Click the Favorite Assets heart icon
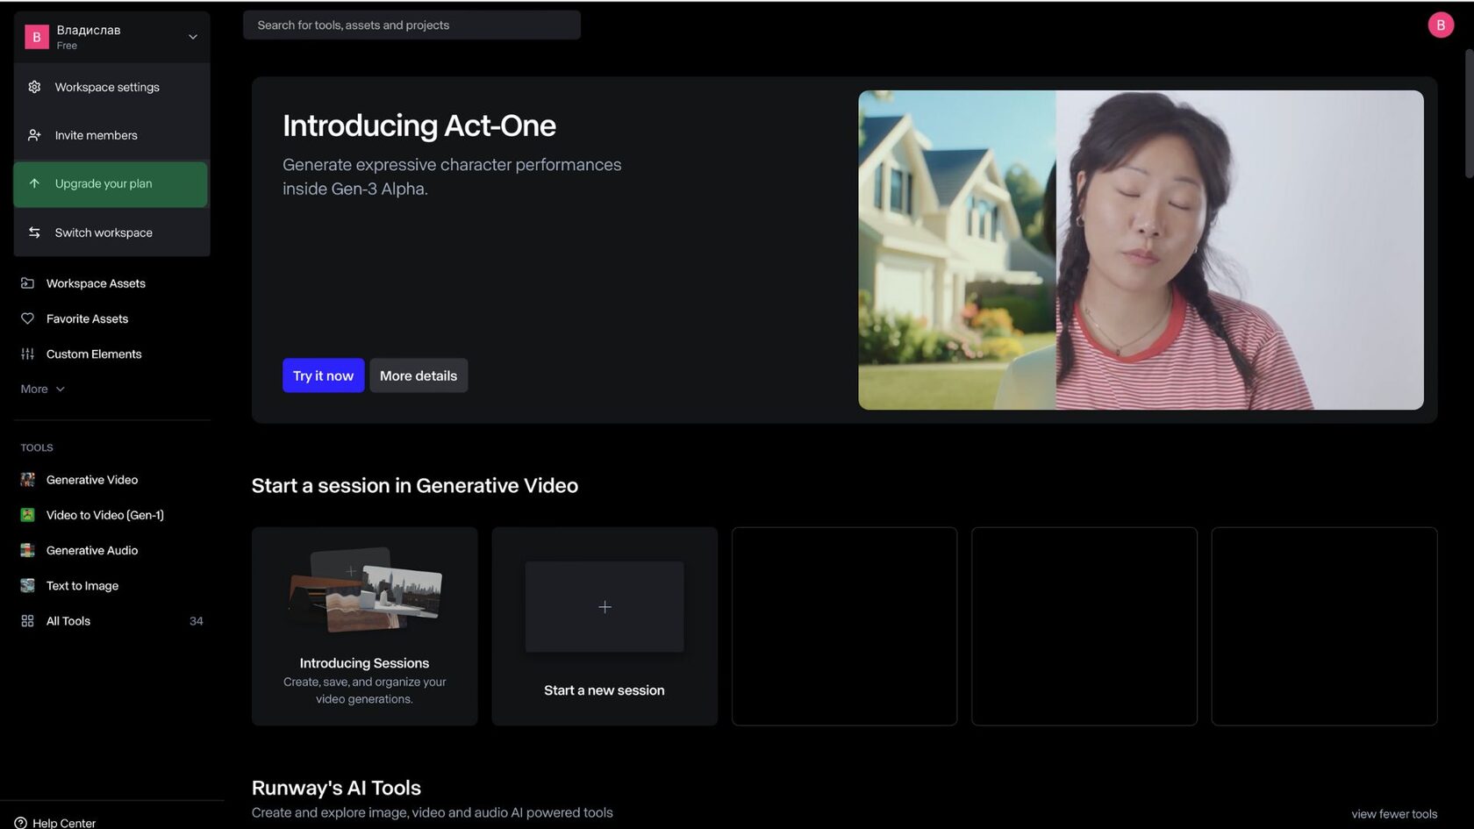 [27, 318]
